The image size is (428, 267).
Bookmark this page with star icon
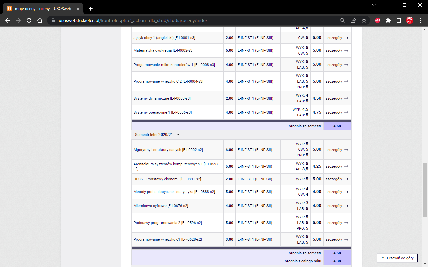(x=364, y=20)
